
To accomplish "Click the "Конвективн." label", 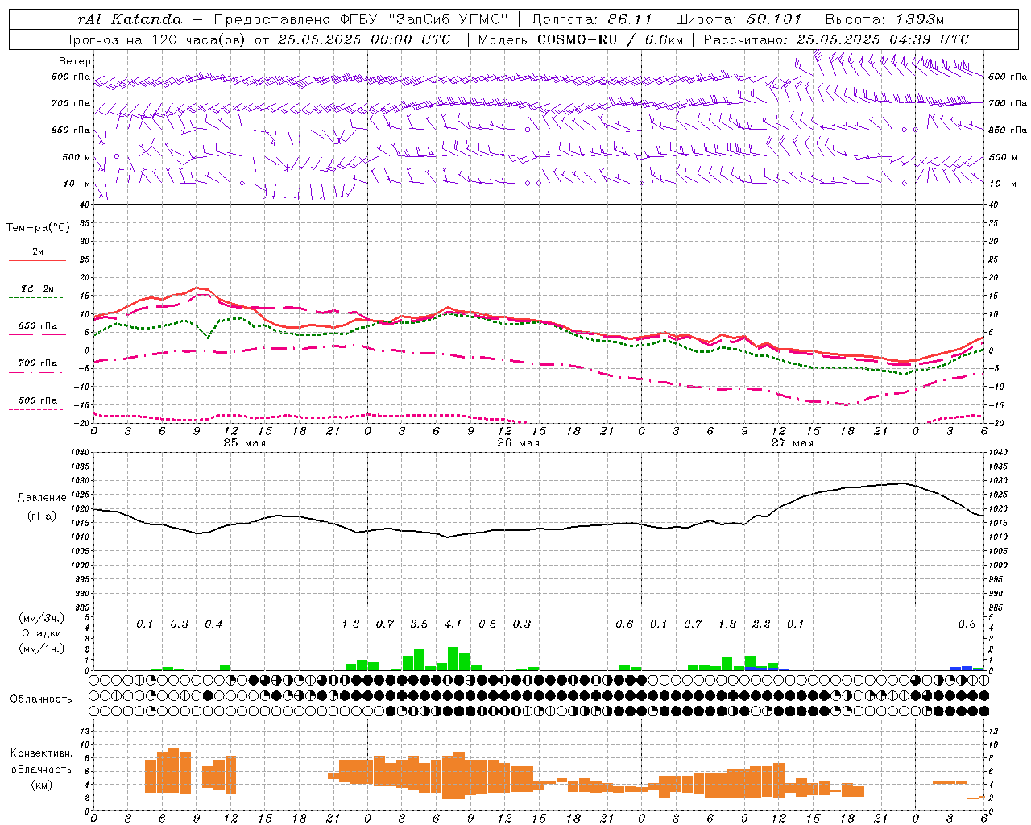I will click(x=42, y=753).
